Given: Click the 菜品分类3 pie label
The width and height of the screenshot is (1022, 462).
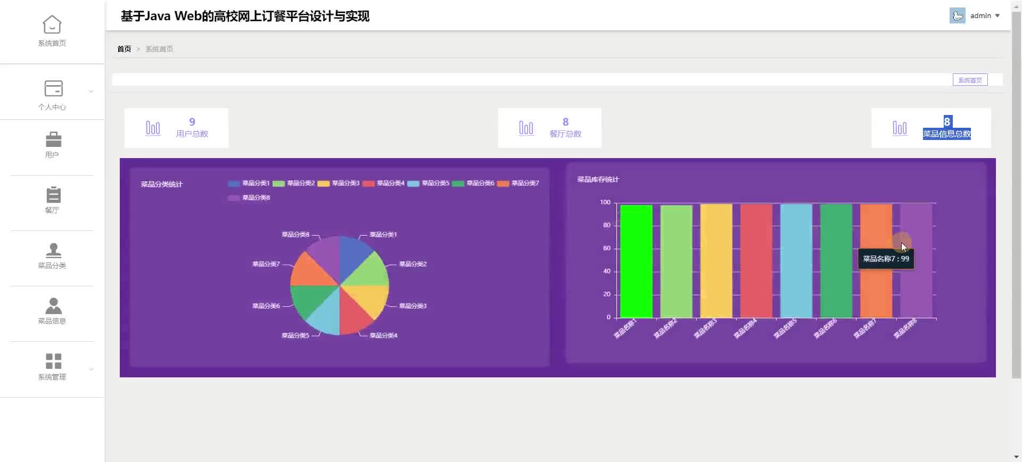Looking at the screenshot, I should (x=413, y=306).
